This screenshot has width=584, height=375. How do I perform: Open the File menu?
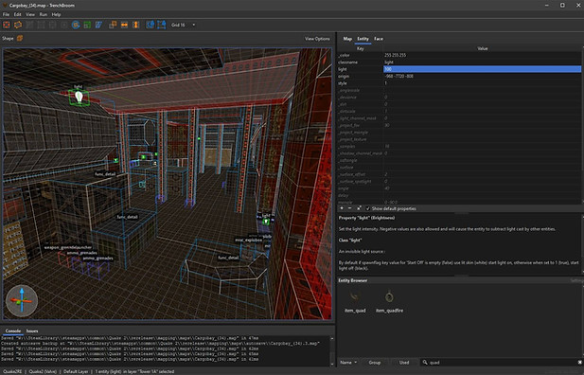click(6, 14)
